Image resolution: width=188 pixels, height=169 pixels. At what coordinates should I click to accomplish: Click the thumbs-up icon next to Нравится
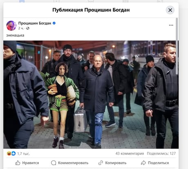tap(18, 163)
